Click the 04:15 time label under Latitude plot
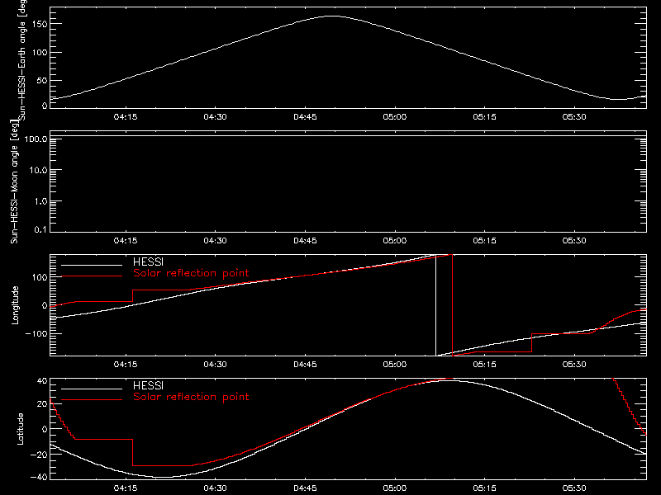Screen dimensions: 661x495 [x=126, y=488]
